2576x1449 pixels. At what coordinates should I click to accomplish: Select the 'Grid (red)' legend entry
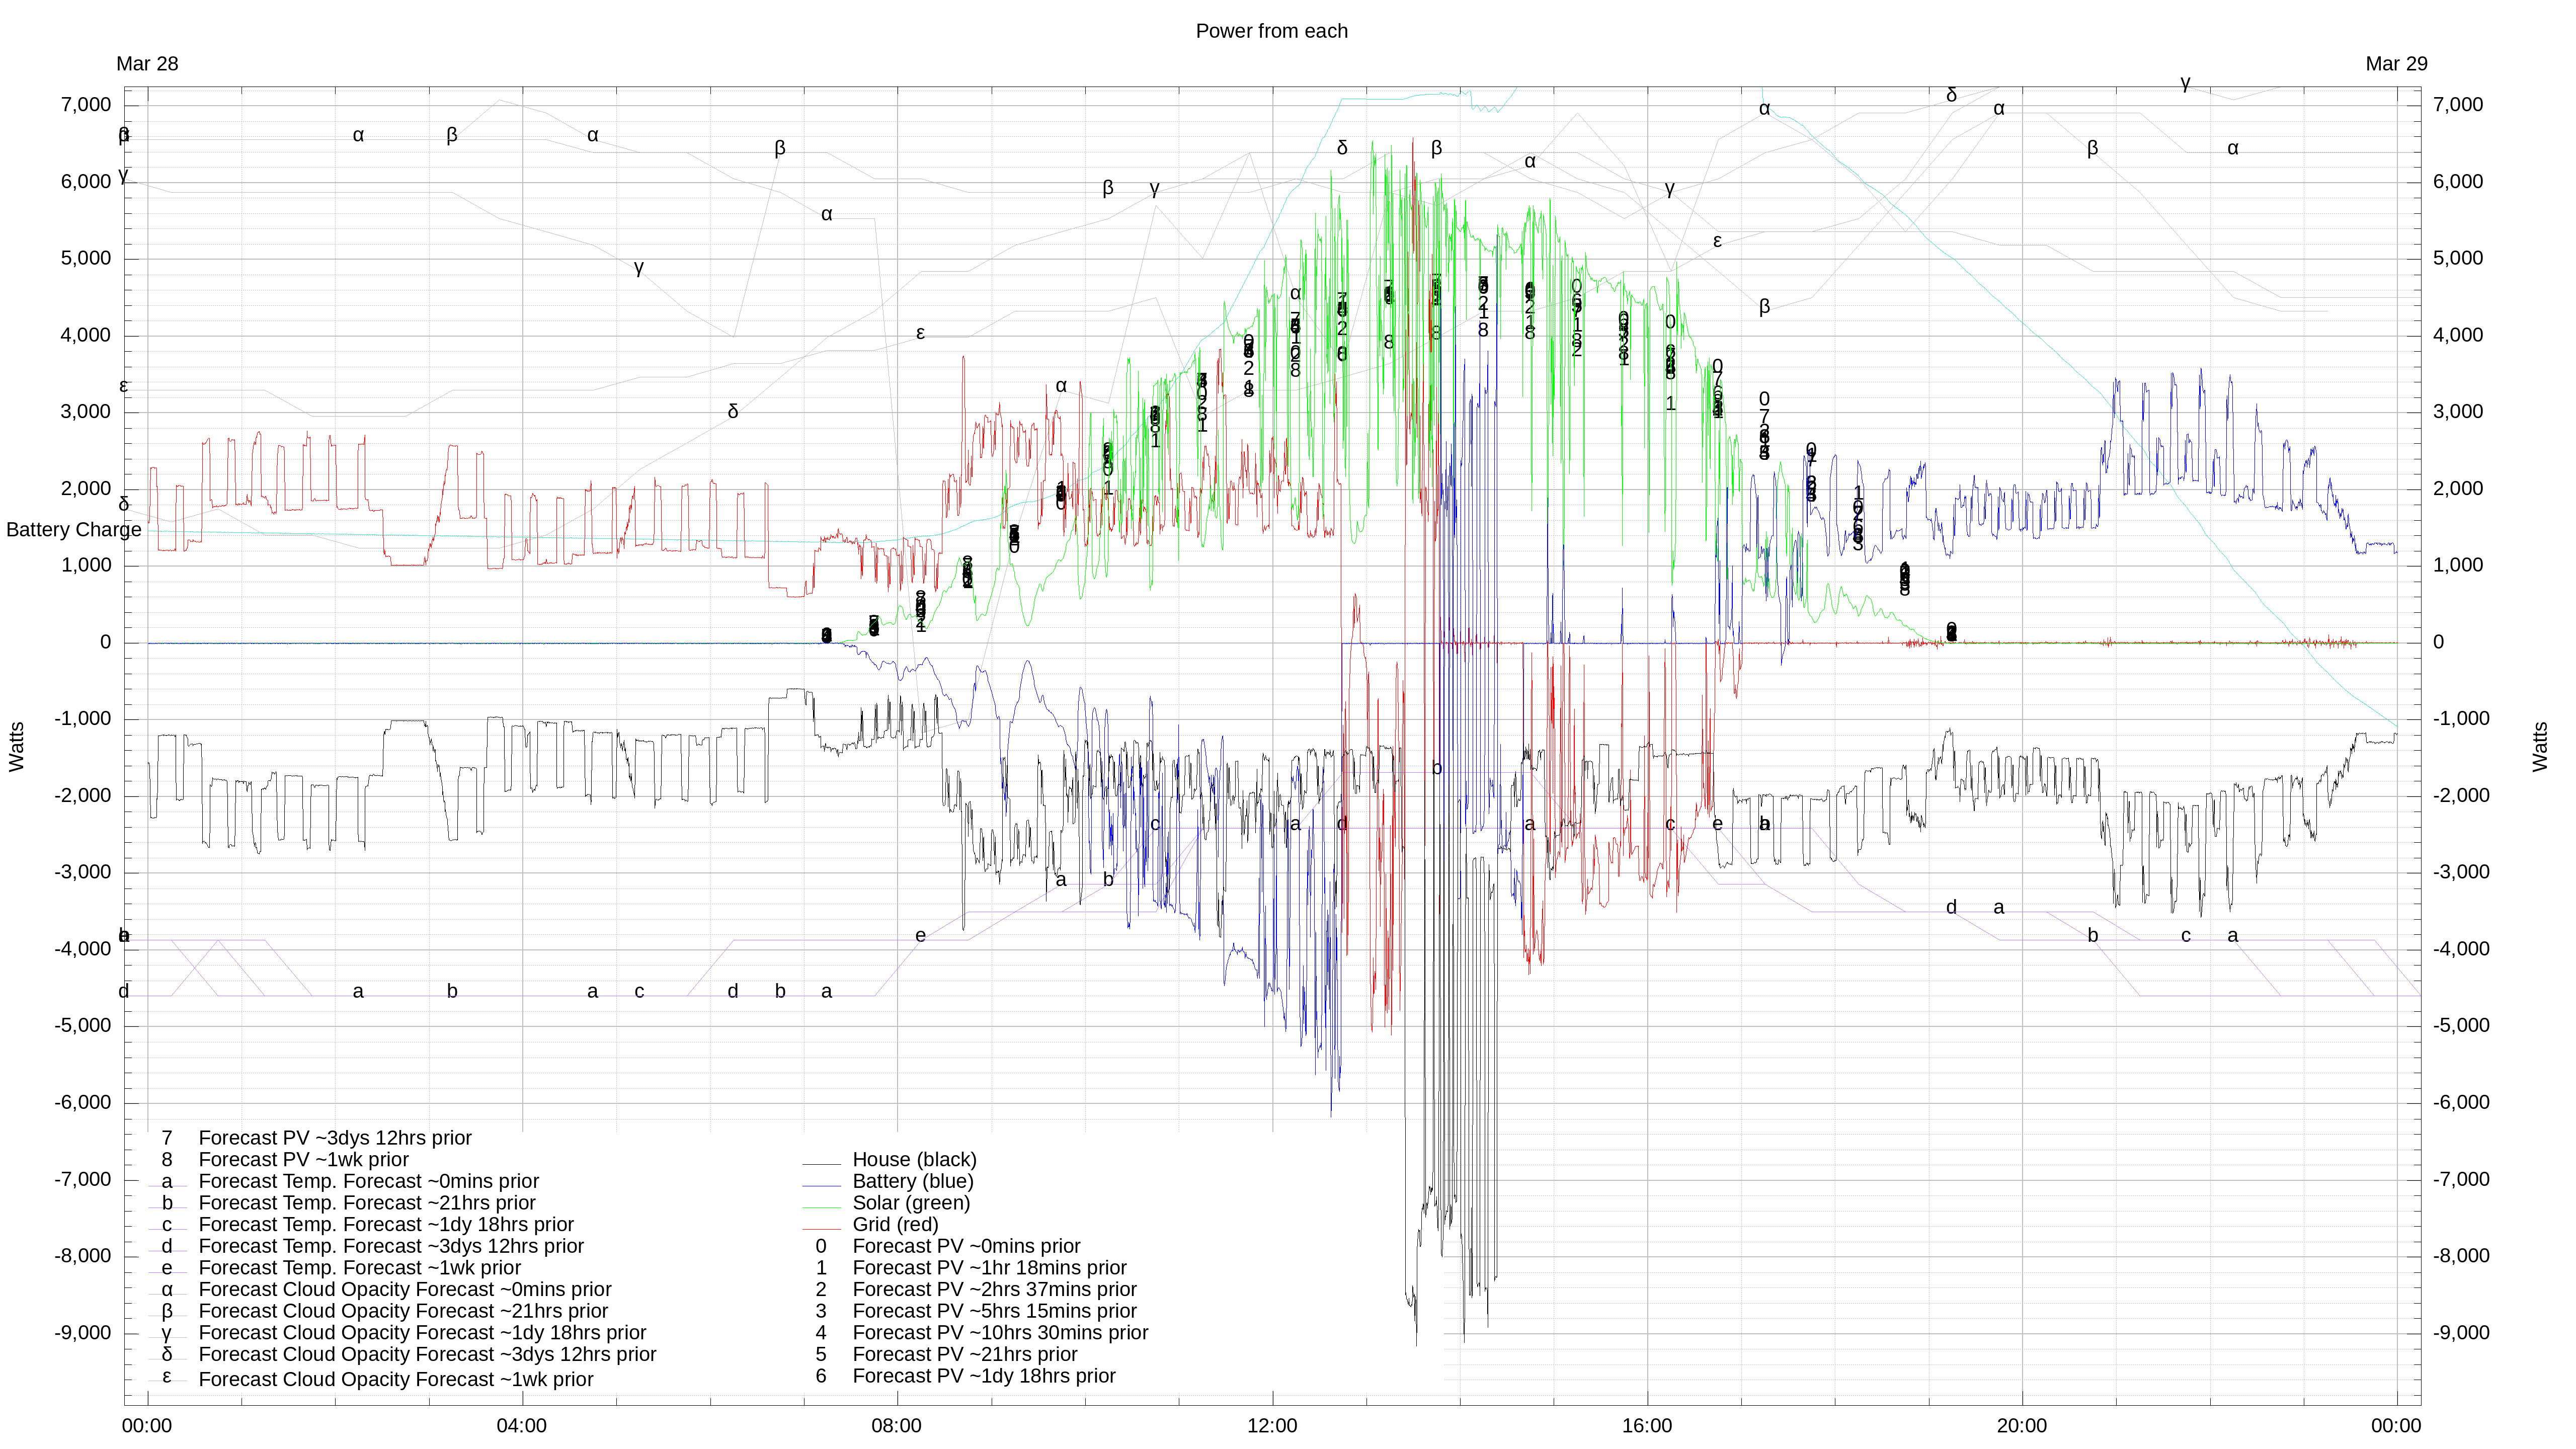click(x=895, y=1224)
